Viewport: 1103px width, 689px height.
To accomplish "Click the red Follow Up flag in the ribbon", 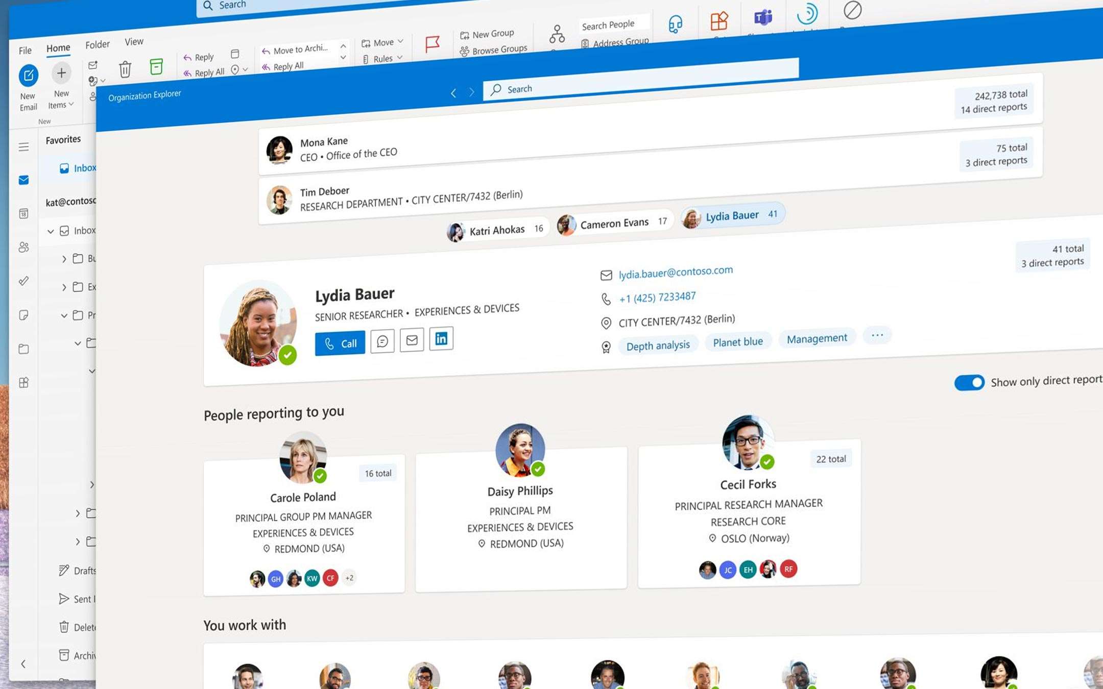I will click(x=431, y=44).
